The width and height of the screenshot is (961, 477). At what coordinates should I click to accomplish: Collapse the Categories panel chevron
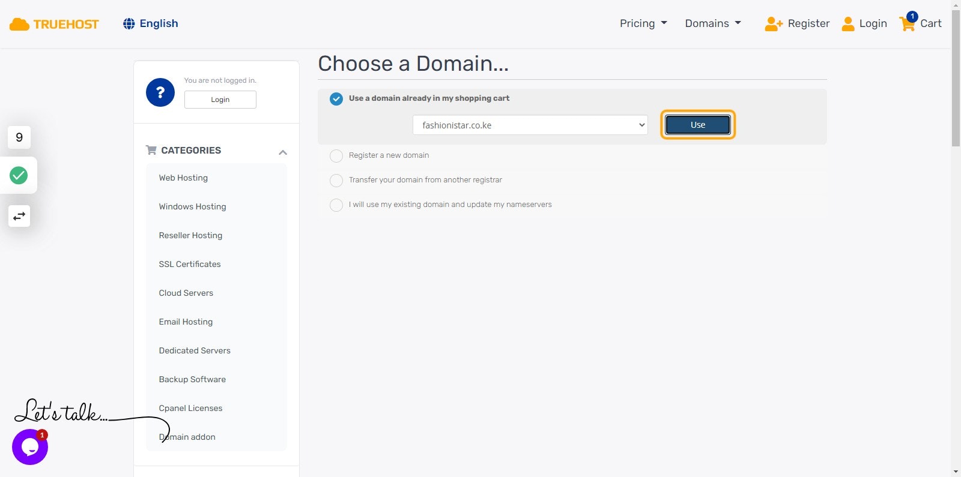pos(283,152)
